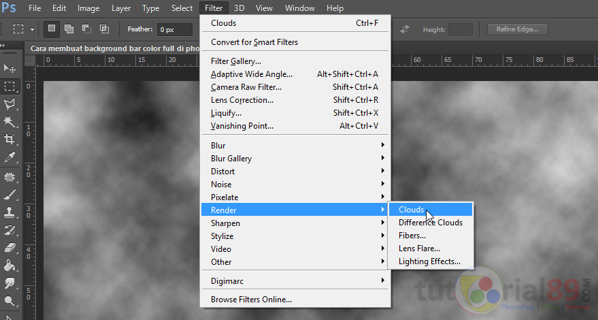Expand the Blur Gallery submenu
598x320 pixels.
tap(295, 159)
